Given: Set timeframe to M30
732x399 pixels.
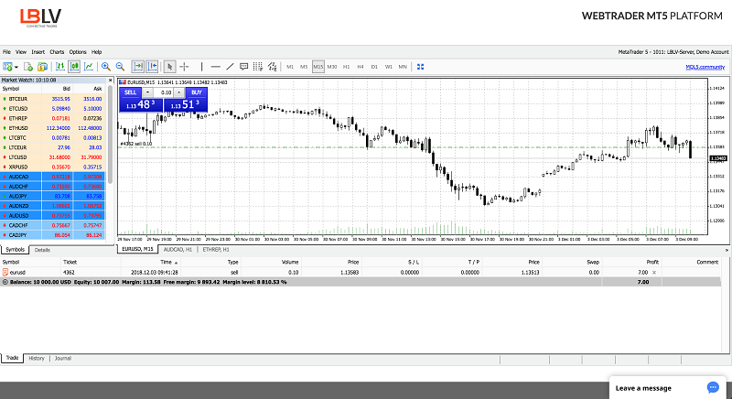Looking at the screenshot, I should [332, 67].
